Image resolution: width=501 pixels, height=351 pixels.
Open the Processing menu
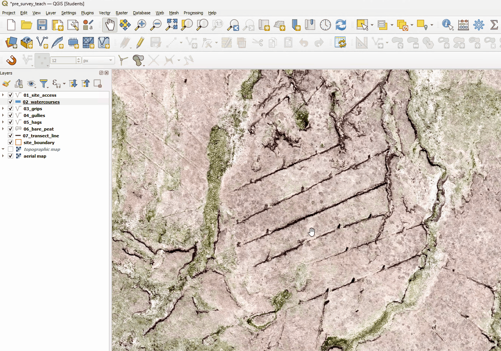[193, 13]
